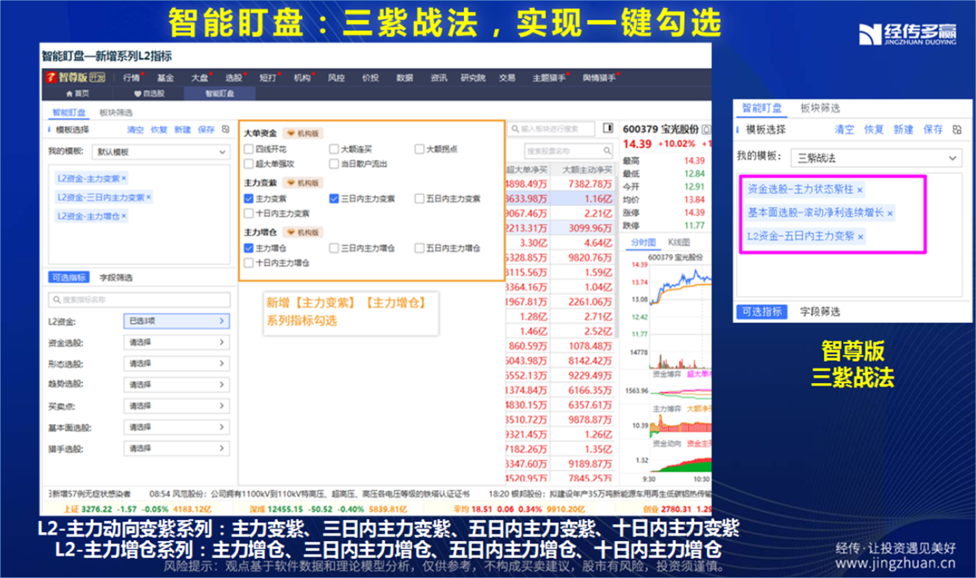Image resolution: width=976 pixels, height=578 pixels.
Task: Expand the 基本面选股 selector
Action: point(177,427)
